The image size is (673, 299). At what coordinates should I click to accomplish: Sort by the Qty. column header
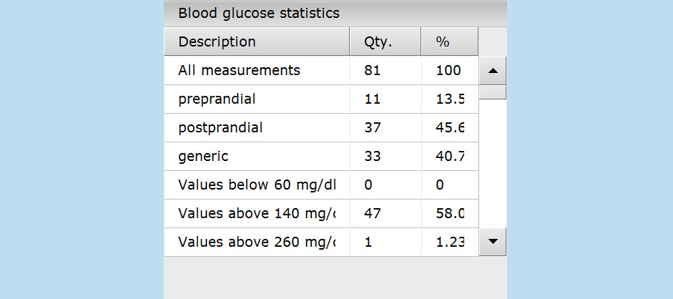click(x=385, y=42)
